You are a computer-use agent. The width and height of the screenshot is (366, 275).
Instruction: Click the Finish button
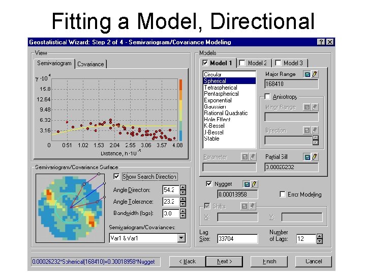click(x=269, y=261)
